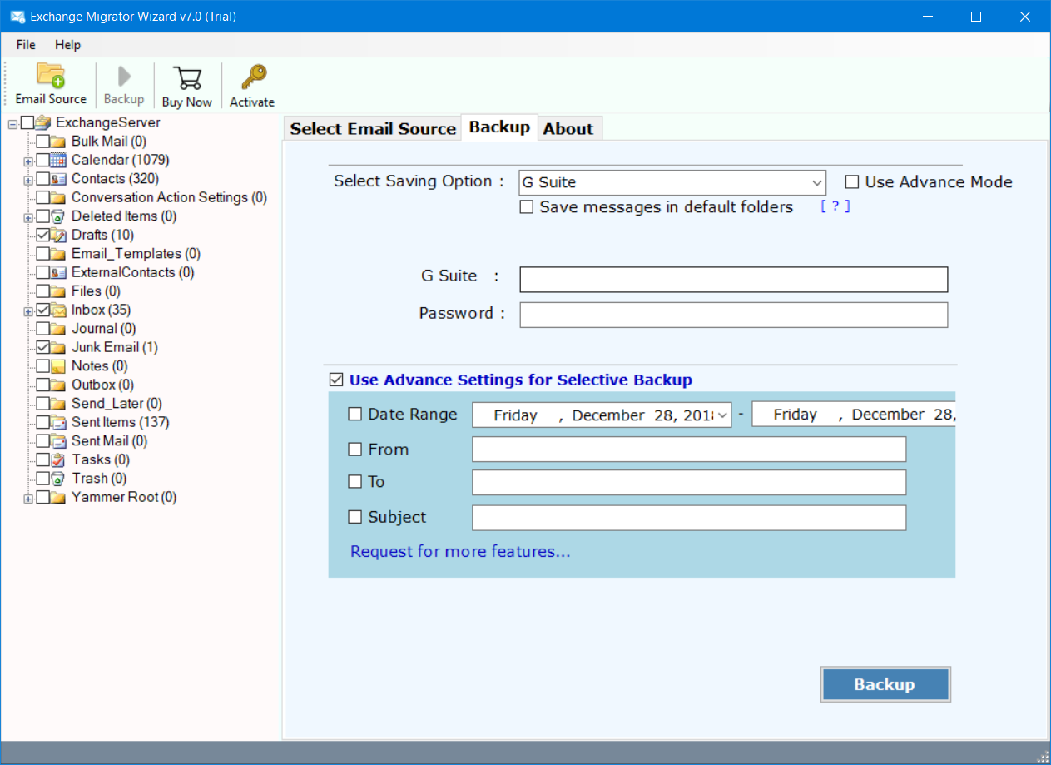Uncheck the Inbox folder checkbox
This screenshot has height=765, width=1051.
point(43,310)
